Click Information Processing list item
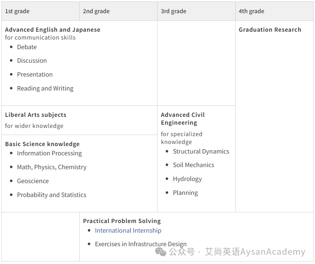The width and height of the screenshot is (315, 264). [49, 153]
